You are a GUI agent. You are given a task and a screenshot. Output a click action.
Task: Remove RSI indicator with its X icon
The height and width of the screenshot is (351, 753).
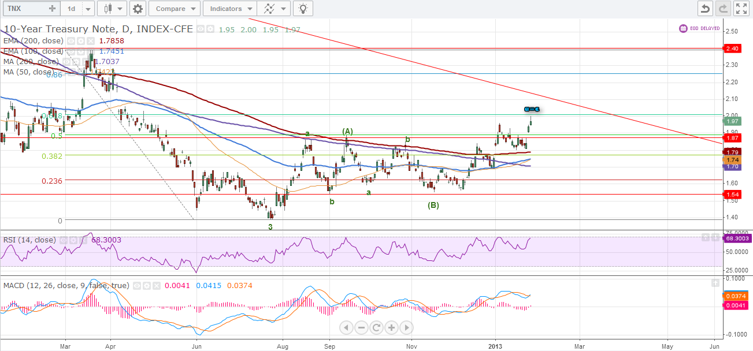pos(84,240)
